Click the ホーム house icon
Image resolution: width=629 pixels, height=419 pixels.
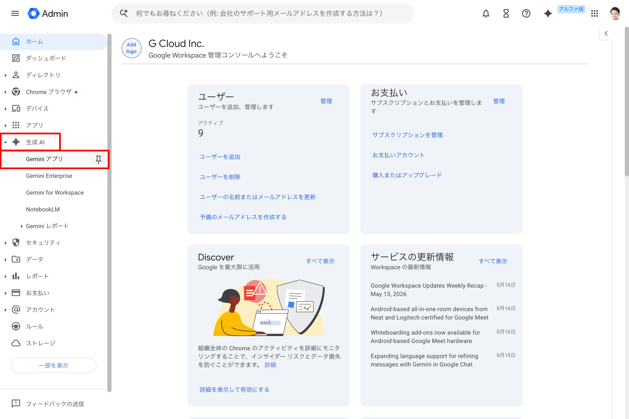click(16, 41)
